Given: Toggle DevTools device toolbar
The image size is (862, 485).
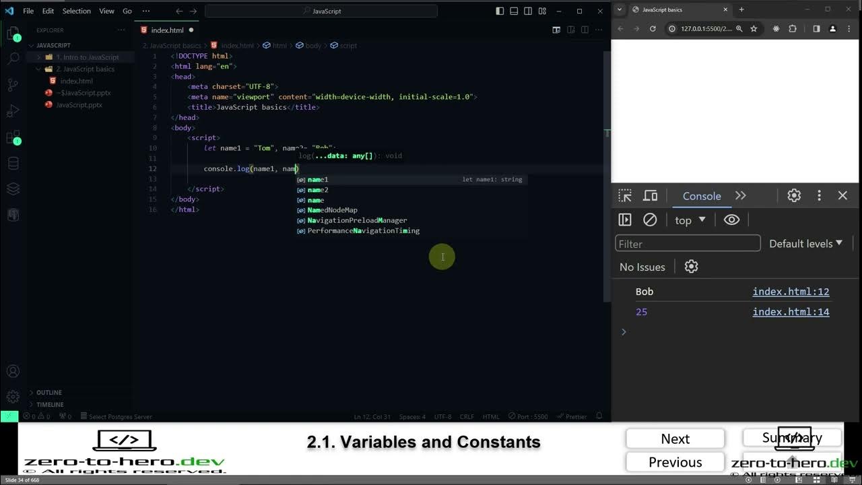Looking at the screenshot, I should pos(650,196).
